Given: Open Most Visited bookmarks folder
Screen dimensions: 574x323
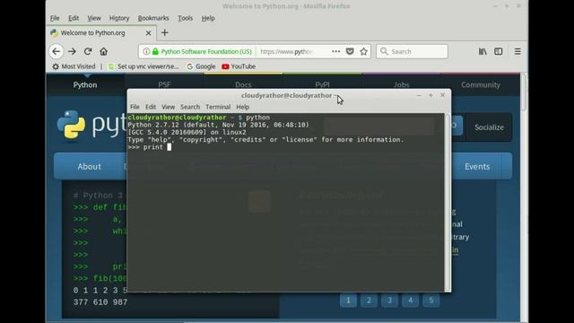Looking at the screenshot, I should point(74,66).
